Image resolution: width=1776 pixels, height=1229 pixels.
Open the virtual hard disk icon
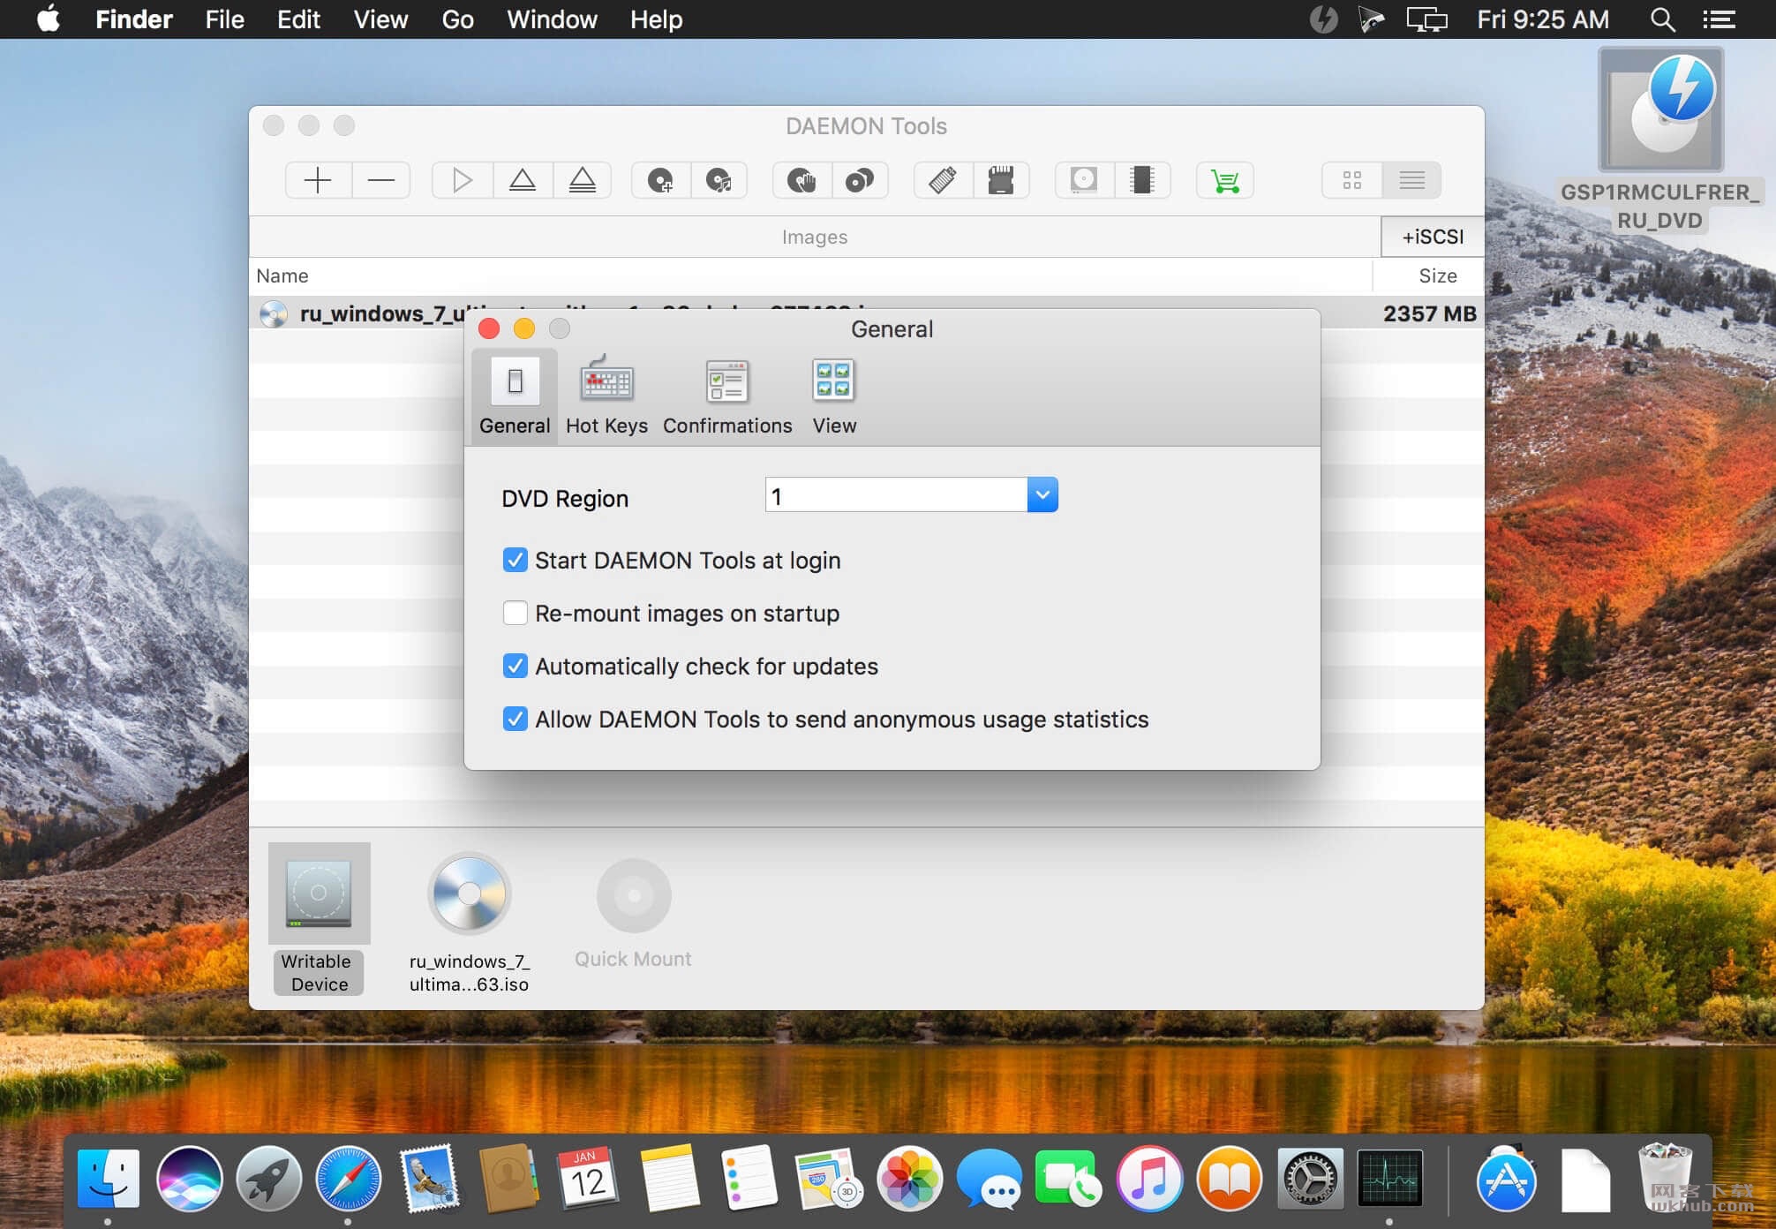tap(1084, 181)
